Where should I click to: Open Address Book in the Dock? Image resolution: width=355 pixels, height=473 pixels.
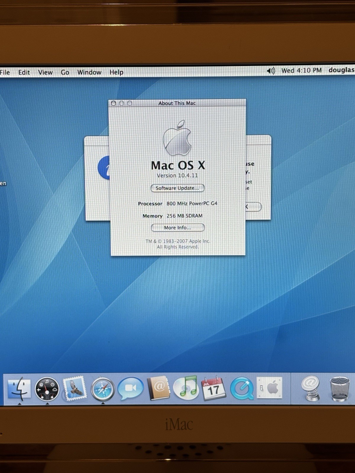tap(159, 388)
